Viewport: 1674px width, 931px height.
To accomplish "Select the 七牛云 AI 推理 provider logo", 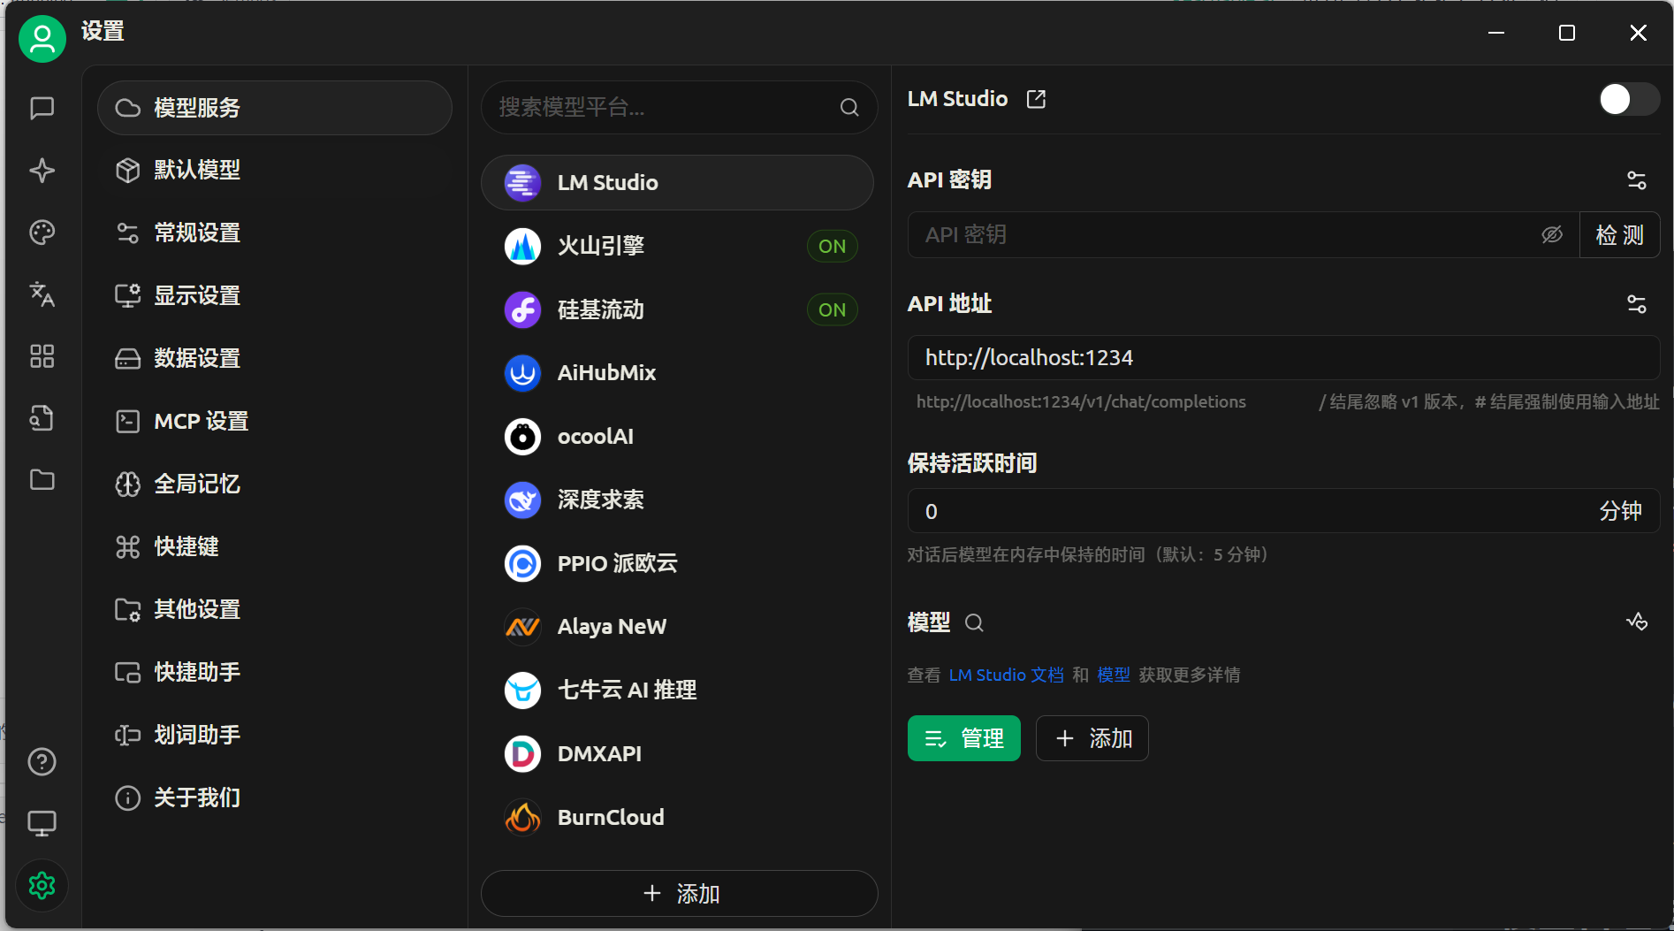I will [522, 691].
